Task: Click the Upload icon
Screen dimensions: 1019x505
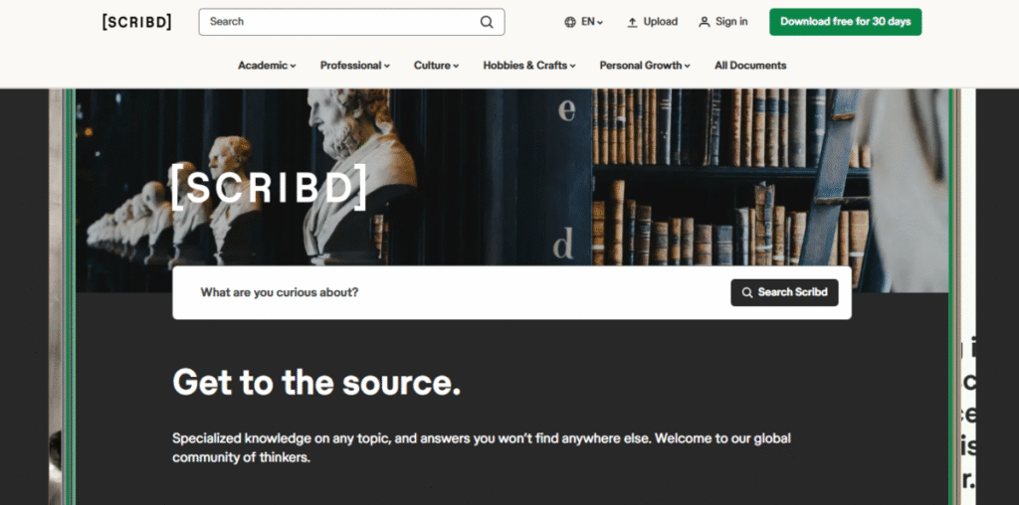Action: coord(632,22)
